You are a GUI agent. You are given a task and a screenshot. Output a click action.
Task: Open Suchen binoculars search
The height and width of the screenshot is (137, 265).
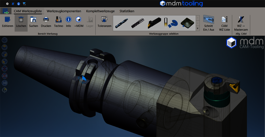click(x=33, y=22)
